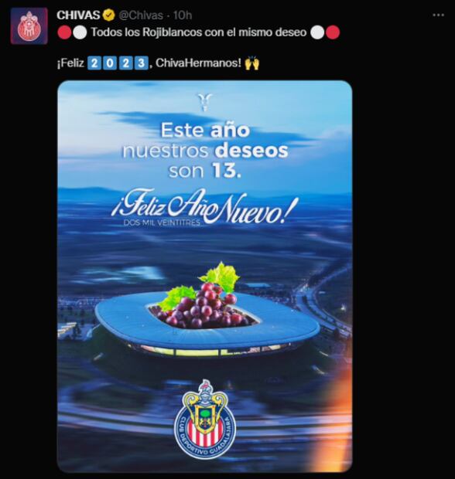Click the red circle emoji after deseo
The image size is (455, 479).
click(x=333, y=32)
